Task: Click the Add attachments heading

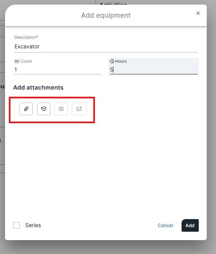Action: [x=38, y=87]
